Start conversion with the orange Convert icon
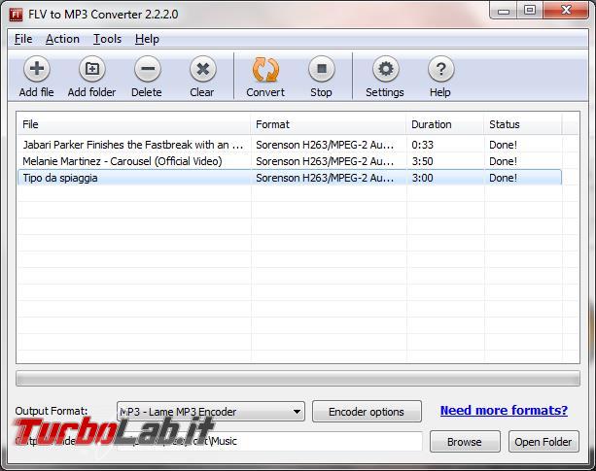 pyautogui.click(x=265, y=70)
